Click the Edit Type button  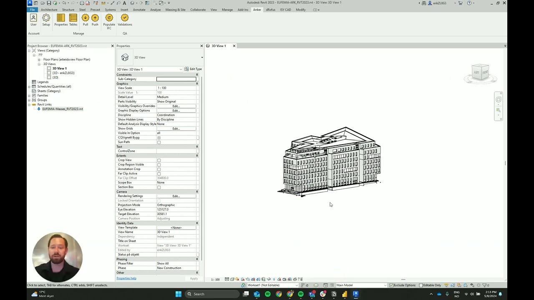tap(193, 69)
